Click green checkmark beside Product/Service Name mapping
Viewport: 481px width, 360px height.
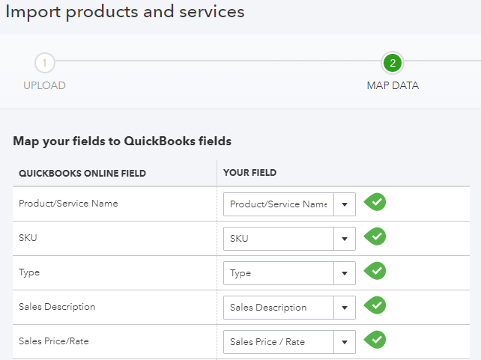(375, 202)
